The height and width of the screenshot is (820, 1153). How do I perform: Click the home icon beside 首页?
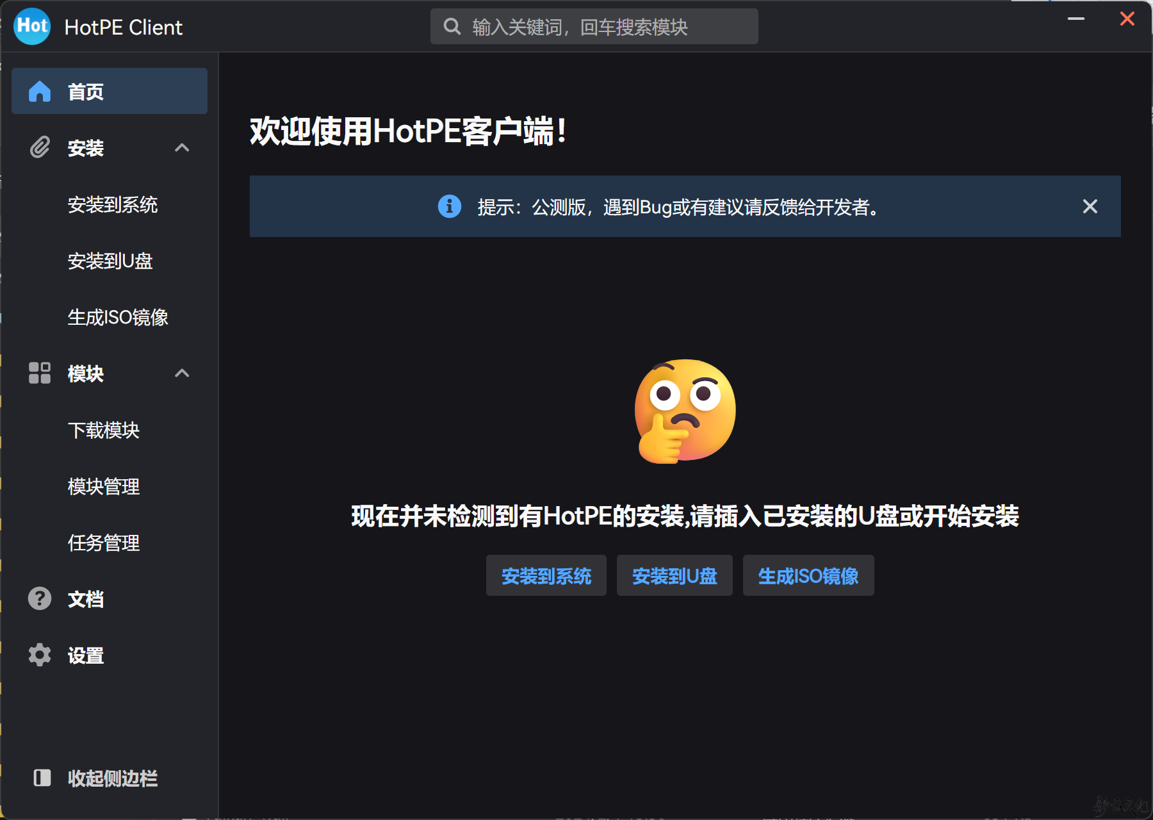tap(40, 92)
